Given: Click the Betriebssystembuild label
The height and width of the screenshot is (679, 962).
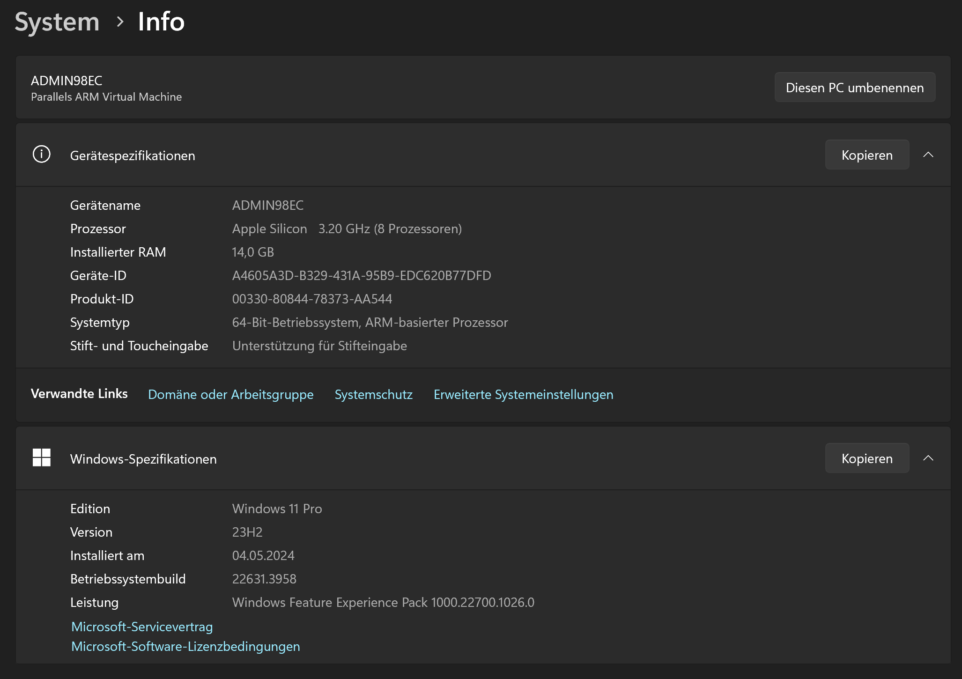Looking at the screenshot, I should 128,579.
